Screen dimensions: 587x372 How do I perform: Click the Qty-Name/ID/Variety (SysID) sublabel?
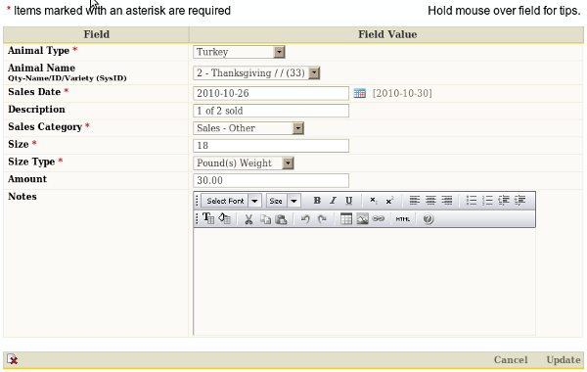point(68,78)
